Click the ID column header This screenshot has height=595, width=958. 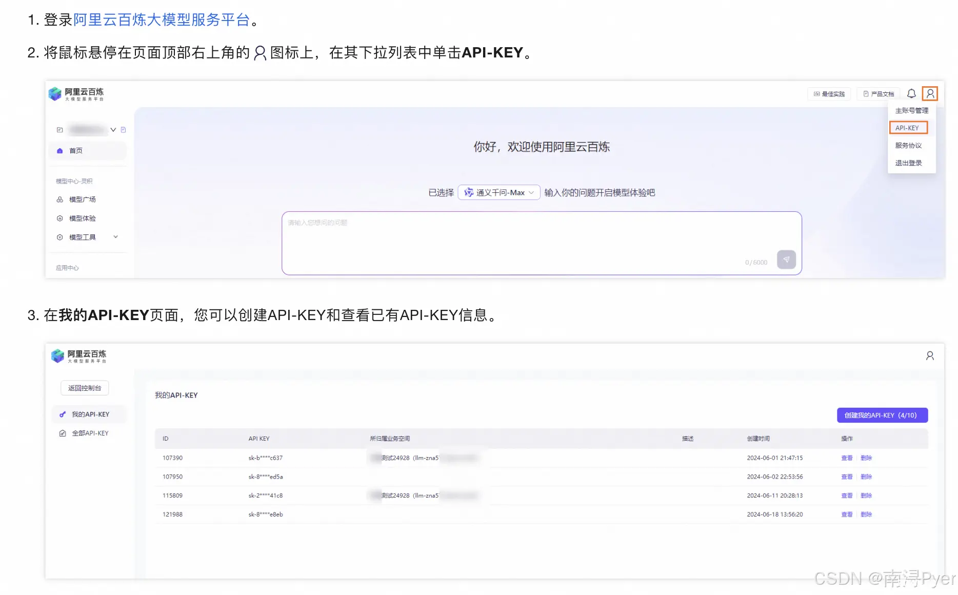point(165,439)
